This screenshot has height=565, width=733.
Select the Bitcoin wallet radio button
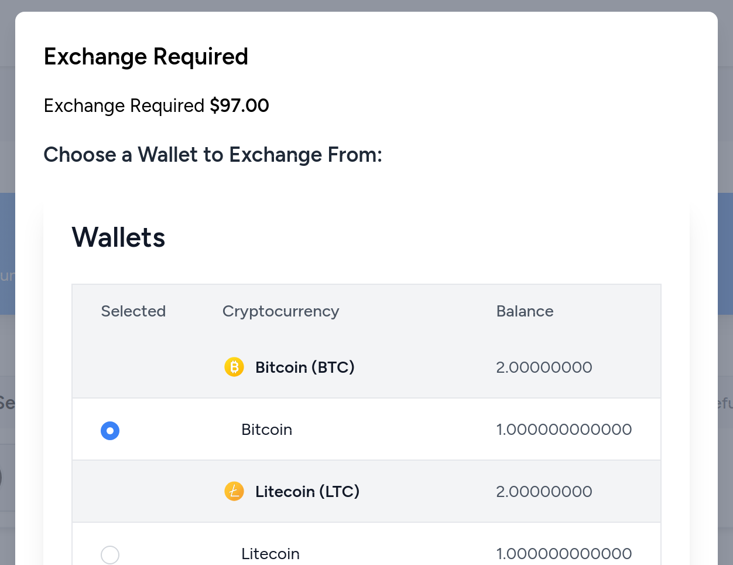[x=110, y=431]
